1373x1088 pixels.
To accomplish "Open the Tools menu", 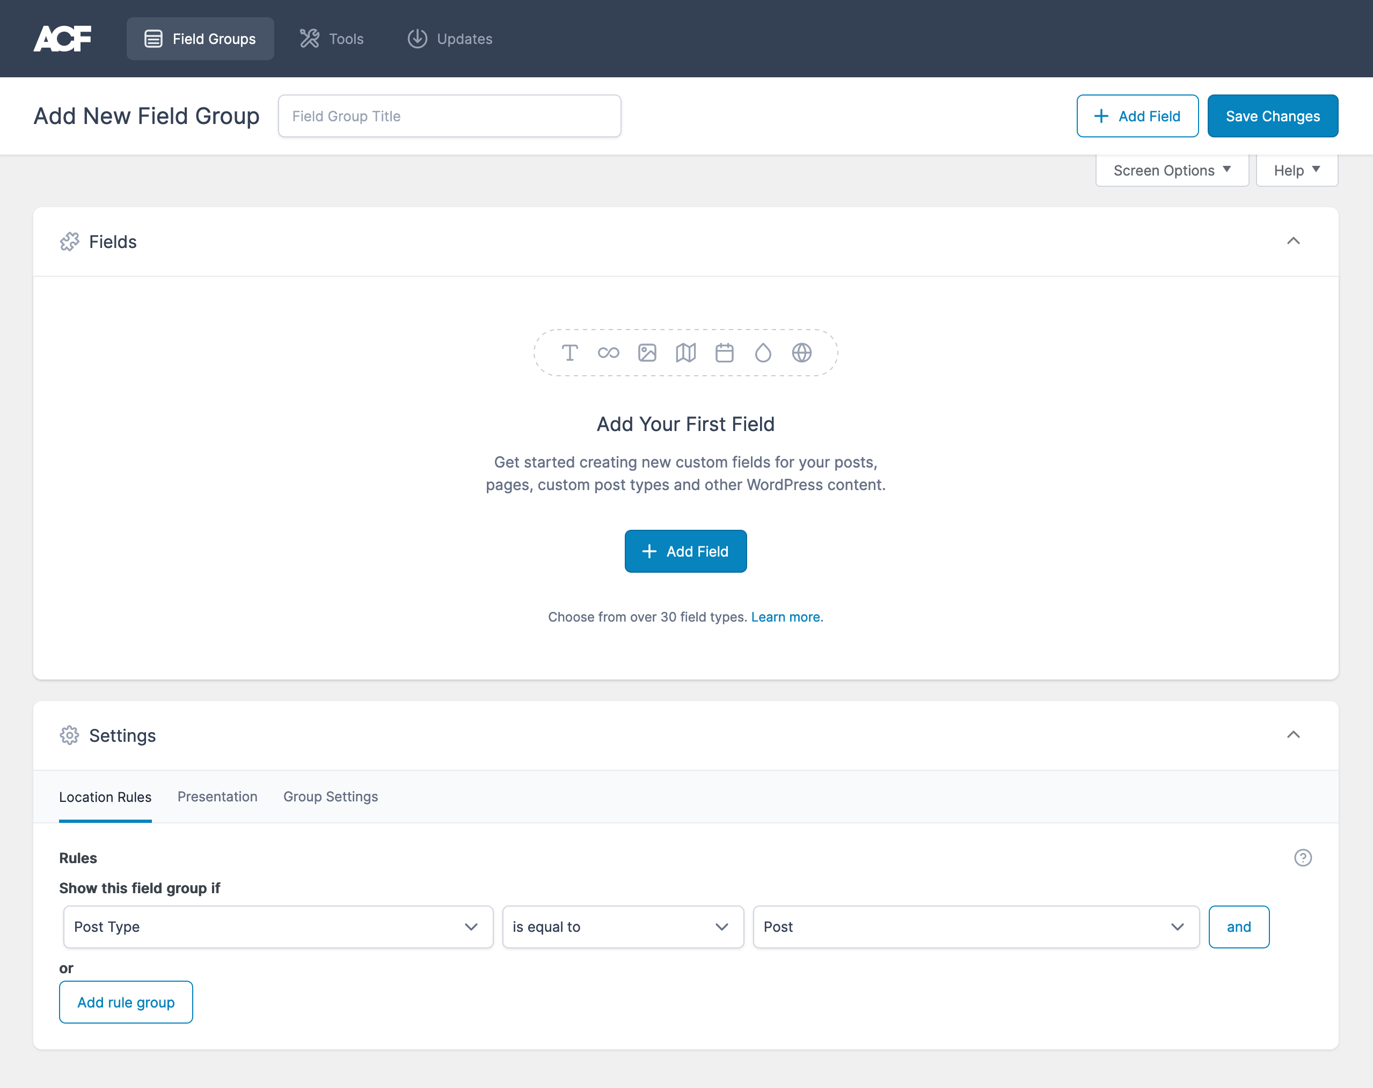I will click(x=332, y=39).
